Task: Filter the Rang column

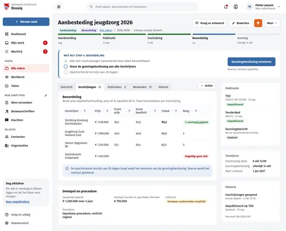Action: click(x=195, y=111)
